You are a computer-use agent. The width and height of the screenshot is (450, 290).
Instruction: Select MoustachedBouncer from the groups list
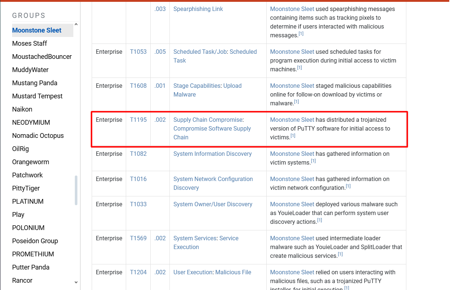42,57
